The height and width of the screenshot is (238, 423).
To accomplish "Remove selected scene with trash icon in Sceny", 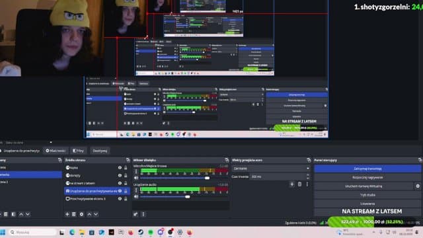I will click(6, 214).
